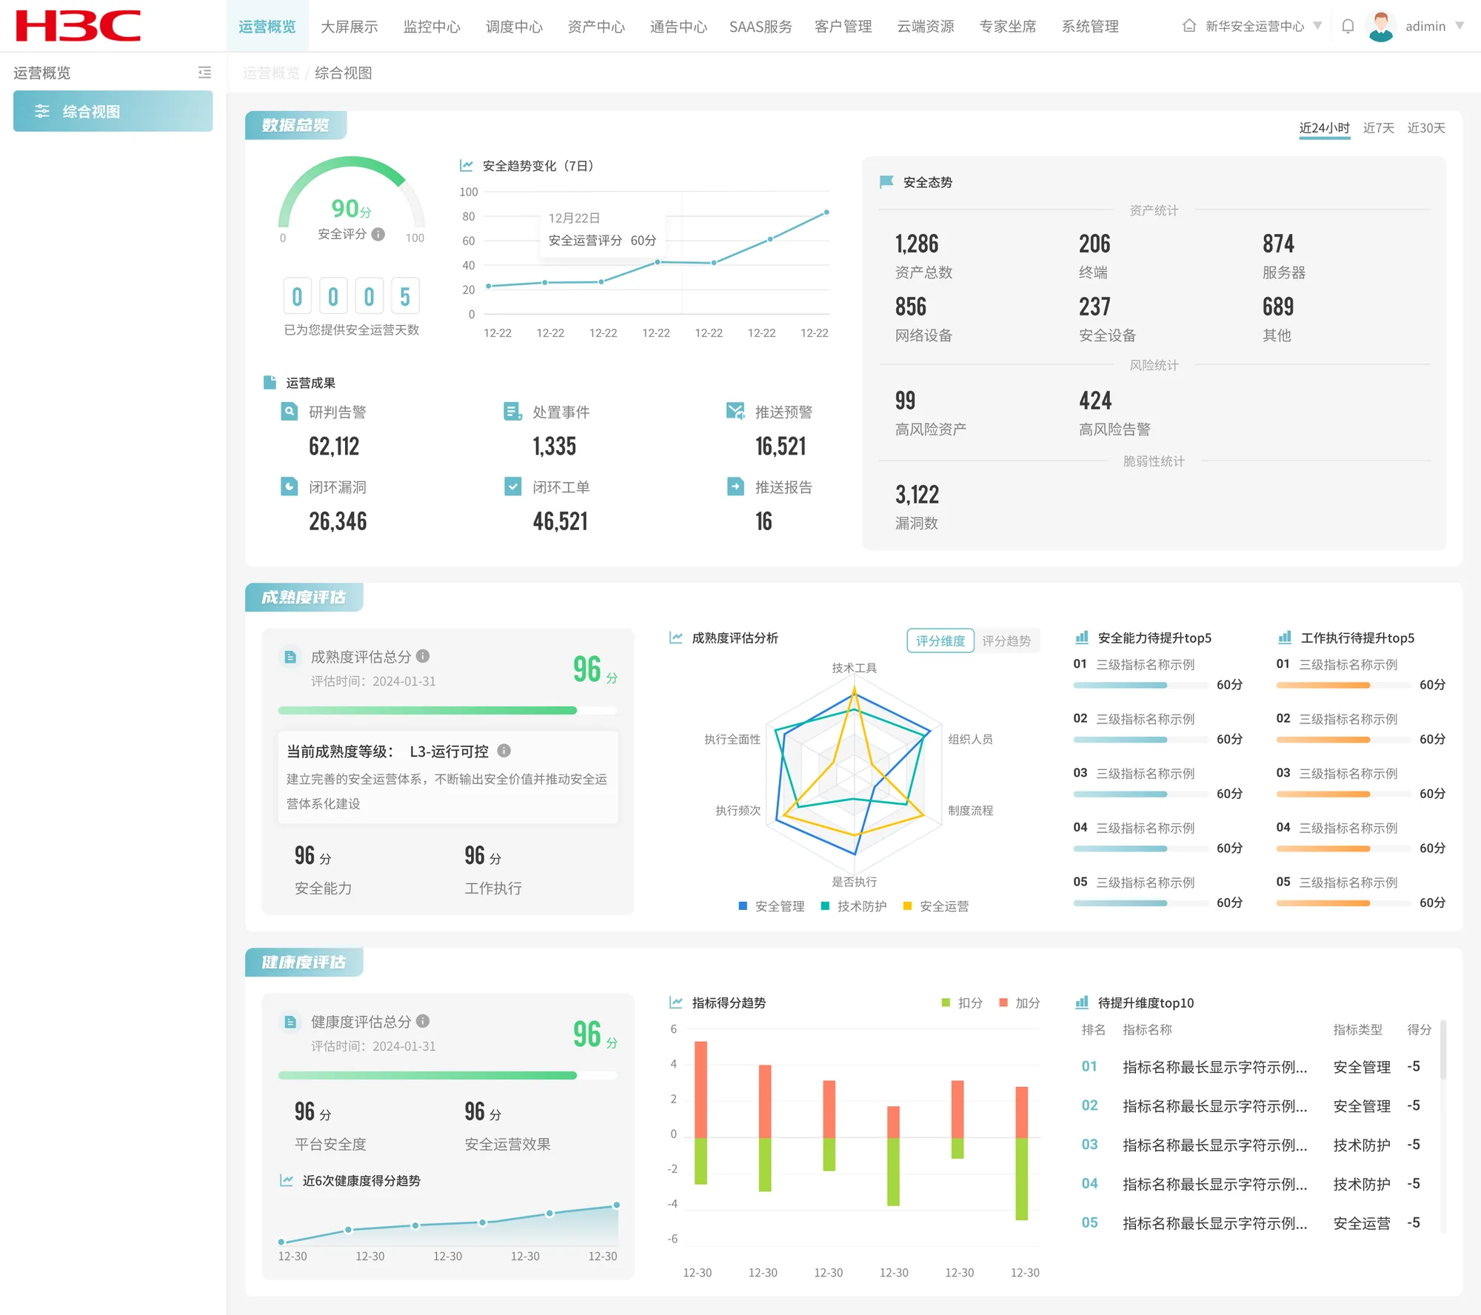Open the SAAS服务 menu
This screenshot has width=1481, height=1315.
(x=760, y=27)
